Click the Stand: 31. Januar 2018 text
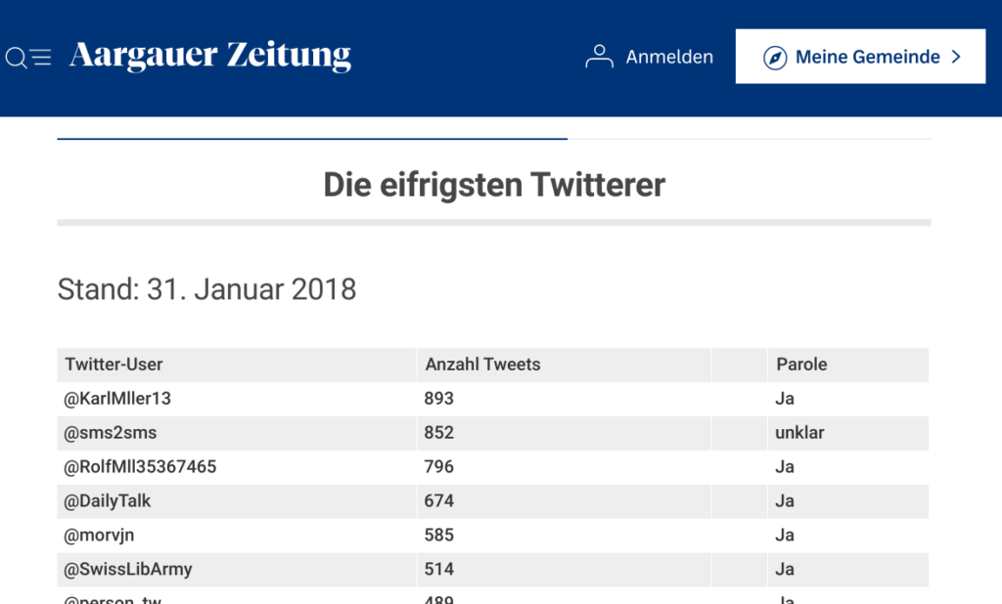This screenshot has width=1002, height=604. [206, 290]
